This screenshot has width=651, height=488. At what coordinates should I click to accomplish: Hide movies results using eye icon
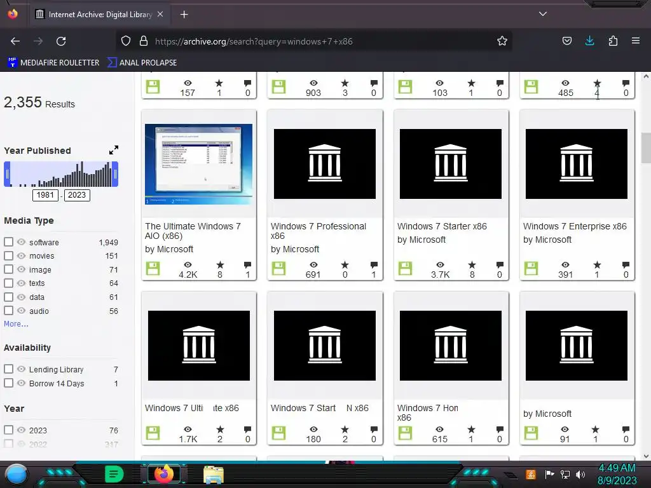pyautogui.click(x=21, y=255)
